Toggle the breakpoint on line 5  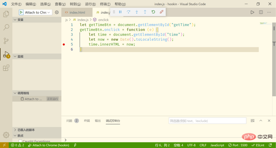pos(64,45)
